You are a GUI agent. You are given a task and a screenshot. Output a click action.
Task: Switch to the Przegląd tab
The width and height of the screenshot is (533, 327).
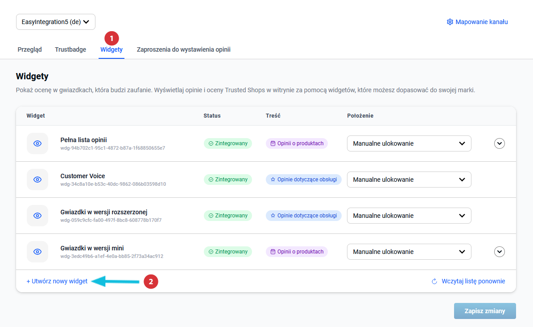[29, 49]
